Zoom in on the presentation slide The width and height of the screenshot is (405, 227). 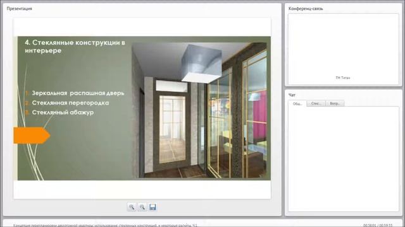point(132,207)
